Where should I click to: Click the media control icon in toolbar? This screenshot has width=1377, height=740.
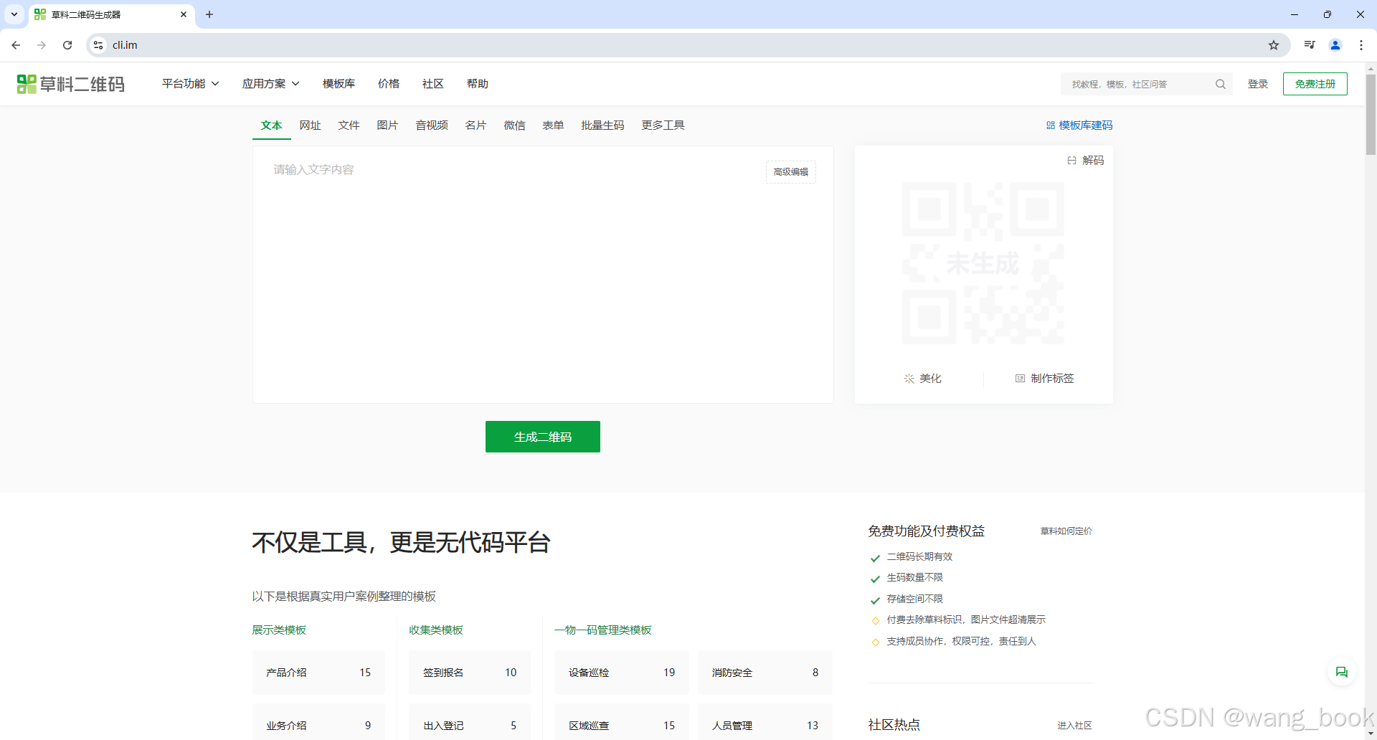(1310, 45)
